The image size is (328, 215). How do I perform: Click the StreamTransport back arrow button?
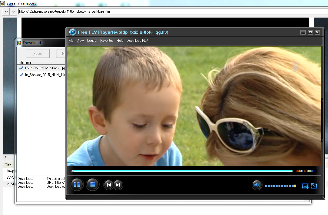click(6, 12)
